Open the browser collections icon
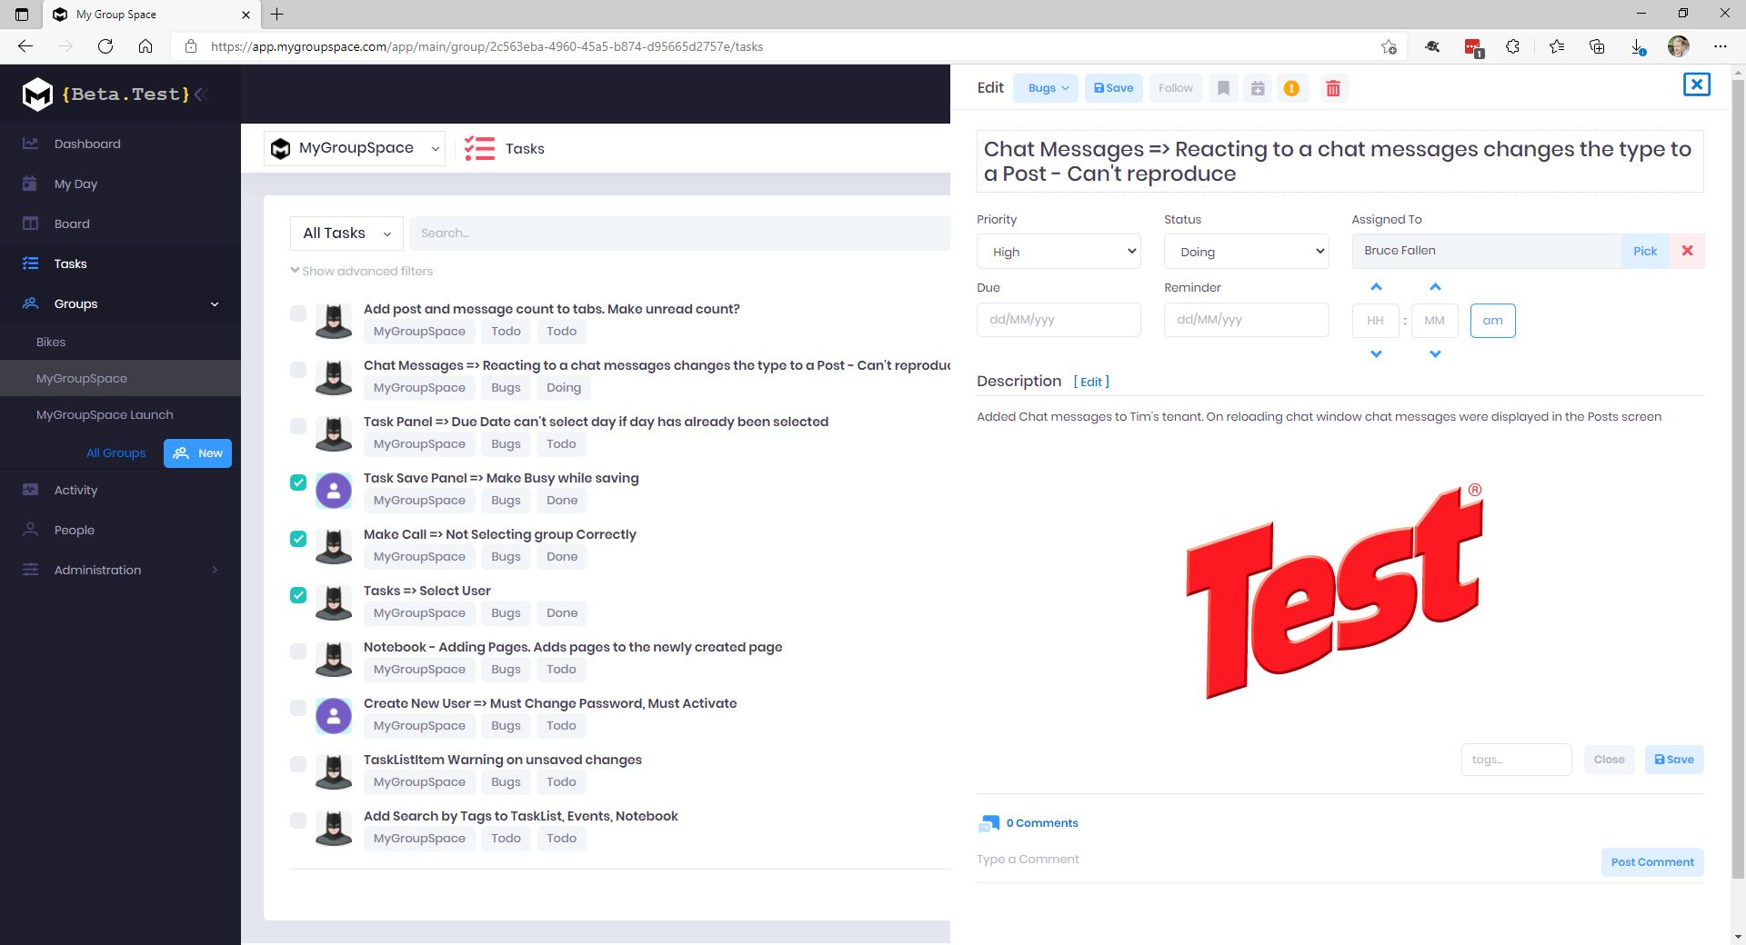This screenshot has width=1746, height=945. click(x=1597, y=46)
